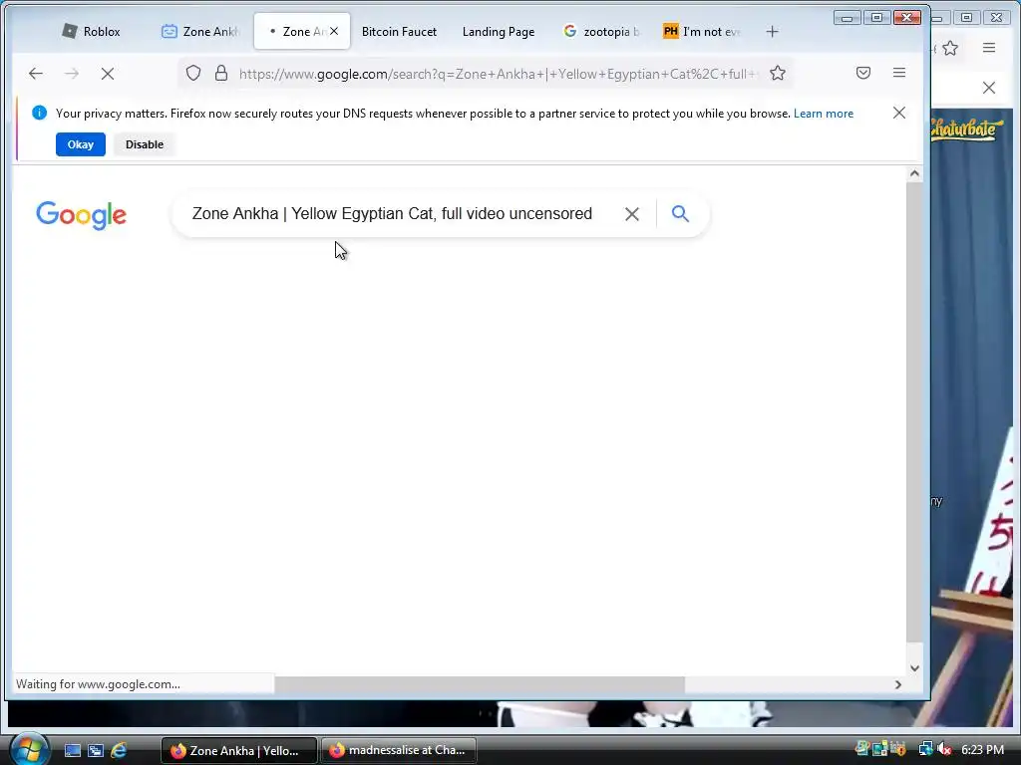Switch to the Bitcoin Faucet tab
The height and width of the screenshot is (765, 1021).
pos(399,31)
